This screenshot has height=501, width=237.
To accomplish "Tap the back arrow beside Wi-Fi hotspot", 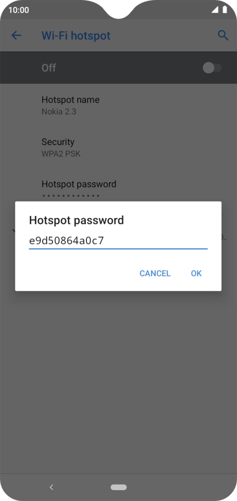I will [x=16, y=35].
